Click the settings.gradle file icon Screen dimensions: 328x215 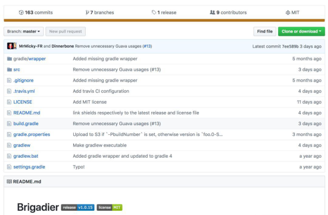9,167
